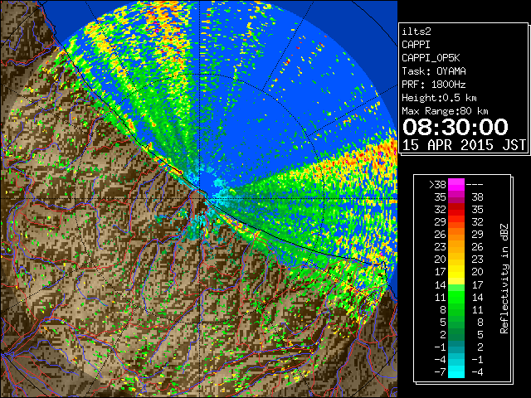The image size is (531, 398).
Task: Click the red 32–35 dBZ legend swatch
Action: click(456, 210)
